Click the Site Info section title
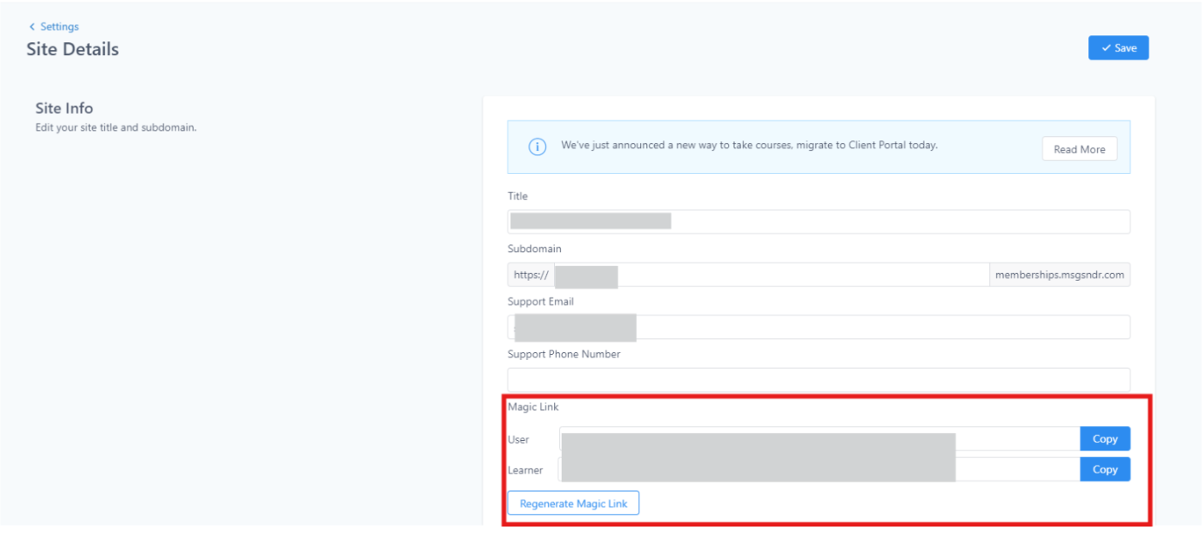 tap(64, 108)
